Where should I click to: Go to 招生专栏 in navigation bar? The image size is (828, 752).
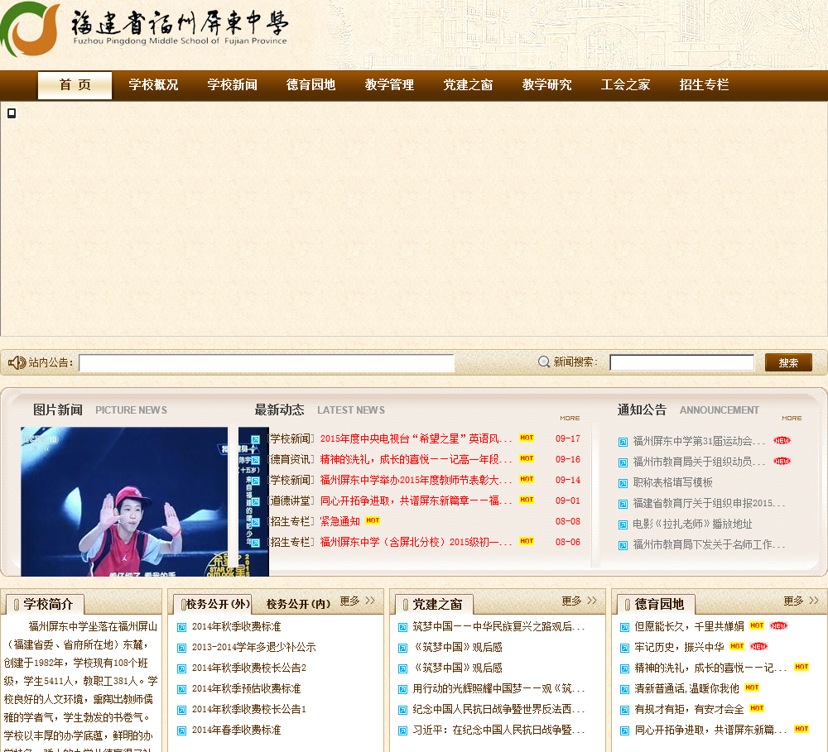pyautogui.click(x=704, y=85)
